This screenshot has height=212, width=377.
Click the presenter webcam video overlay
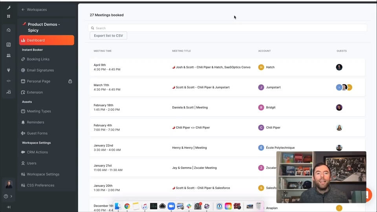tap(321, 177)
